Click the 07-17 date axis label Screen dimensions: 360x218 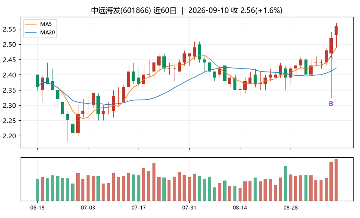(x=139, y=208)
